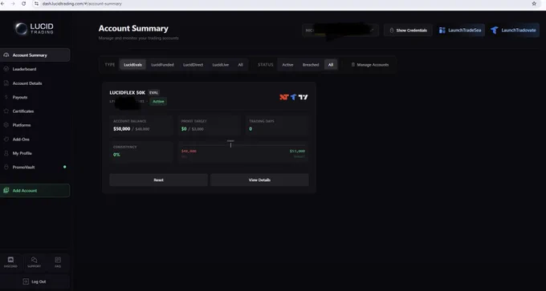Click the Add Account button

point(35,191)
